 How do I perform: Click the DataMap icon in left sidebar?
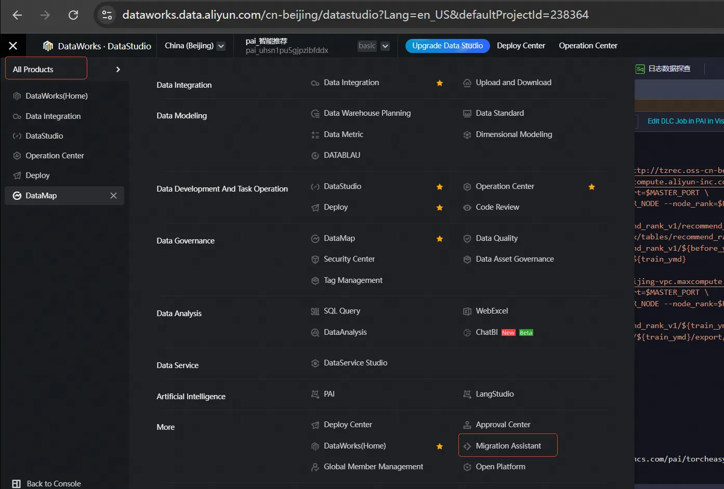[17, 196]
